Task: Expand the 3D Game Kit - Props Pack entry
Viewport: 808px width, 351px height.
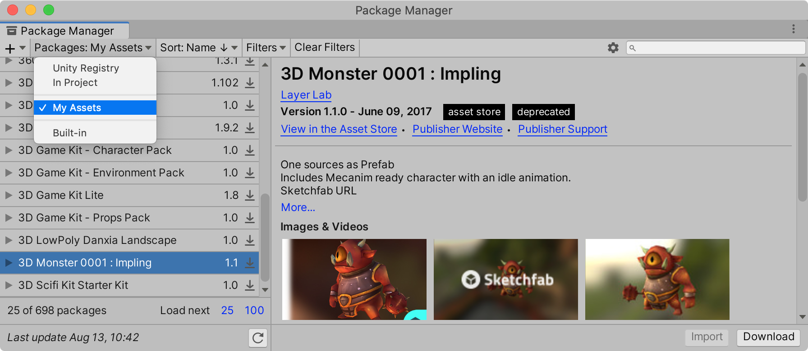Action: [x=9, y=218]
